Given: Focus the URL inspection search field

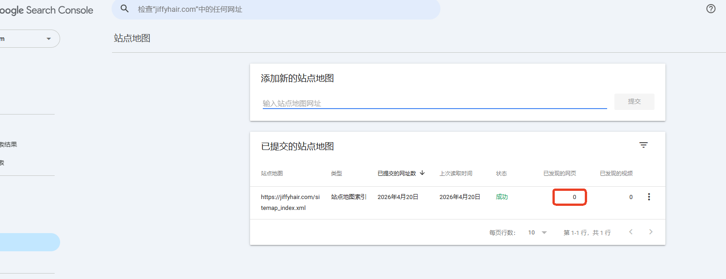Looking at the screenshot, I should [282, 9].
